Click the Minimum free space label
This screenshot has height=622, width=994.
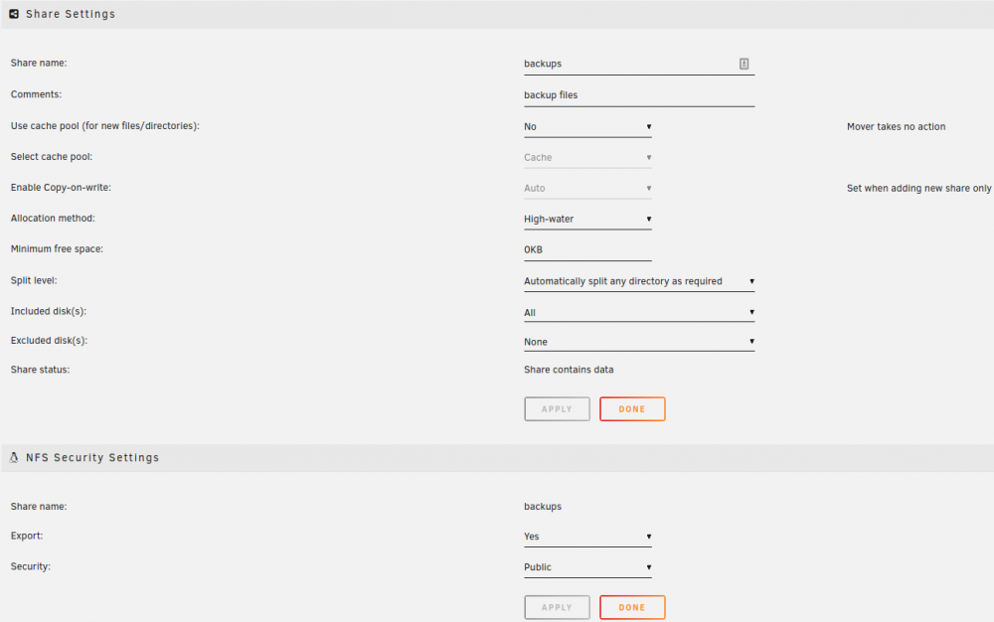tap(57, 249)
